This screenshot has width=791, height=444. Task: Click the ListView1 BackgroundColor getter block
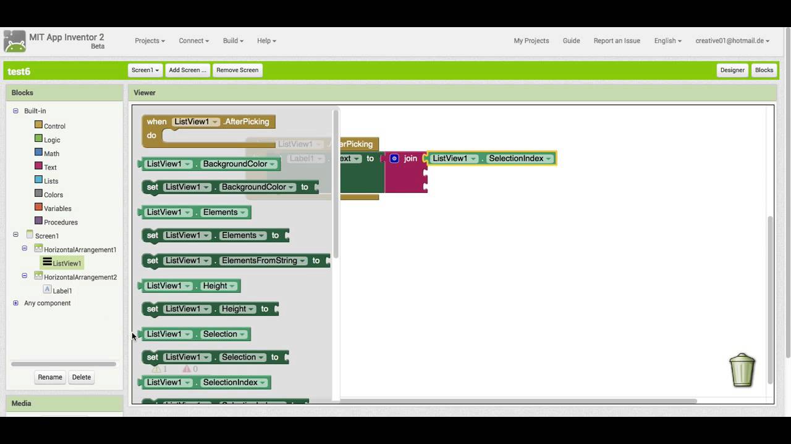209,164
